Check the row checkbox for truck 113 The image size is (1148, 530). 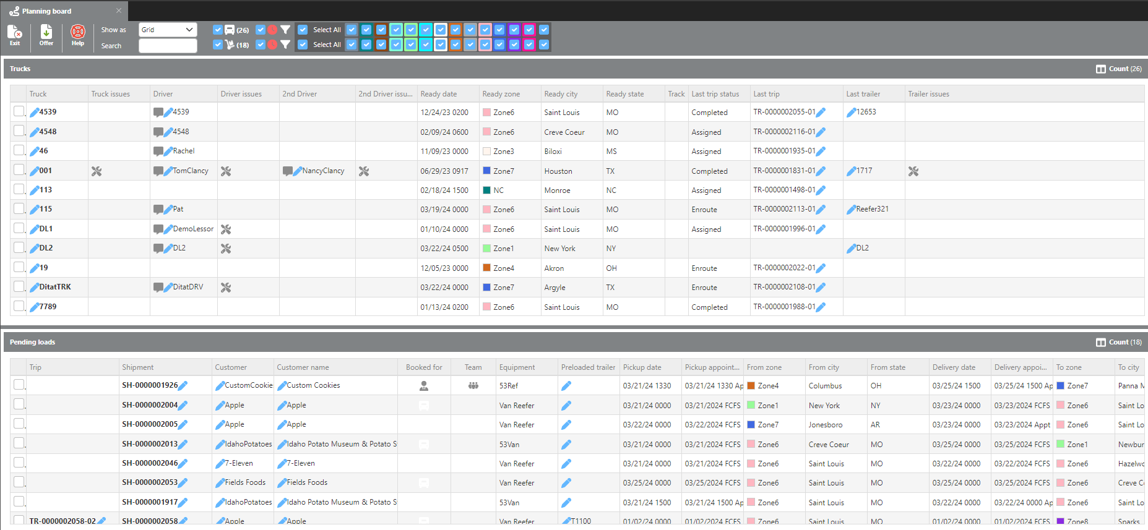click(19, 189)
